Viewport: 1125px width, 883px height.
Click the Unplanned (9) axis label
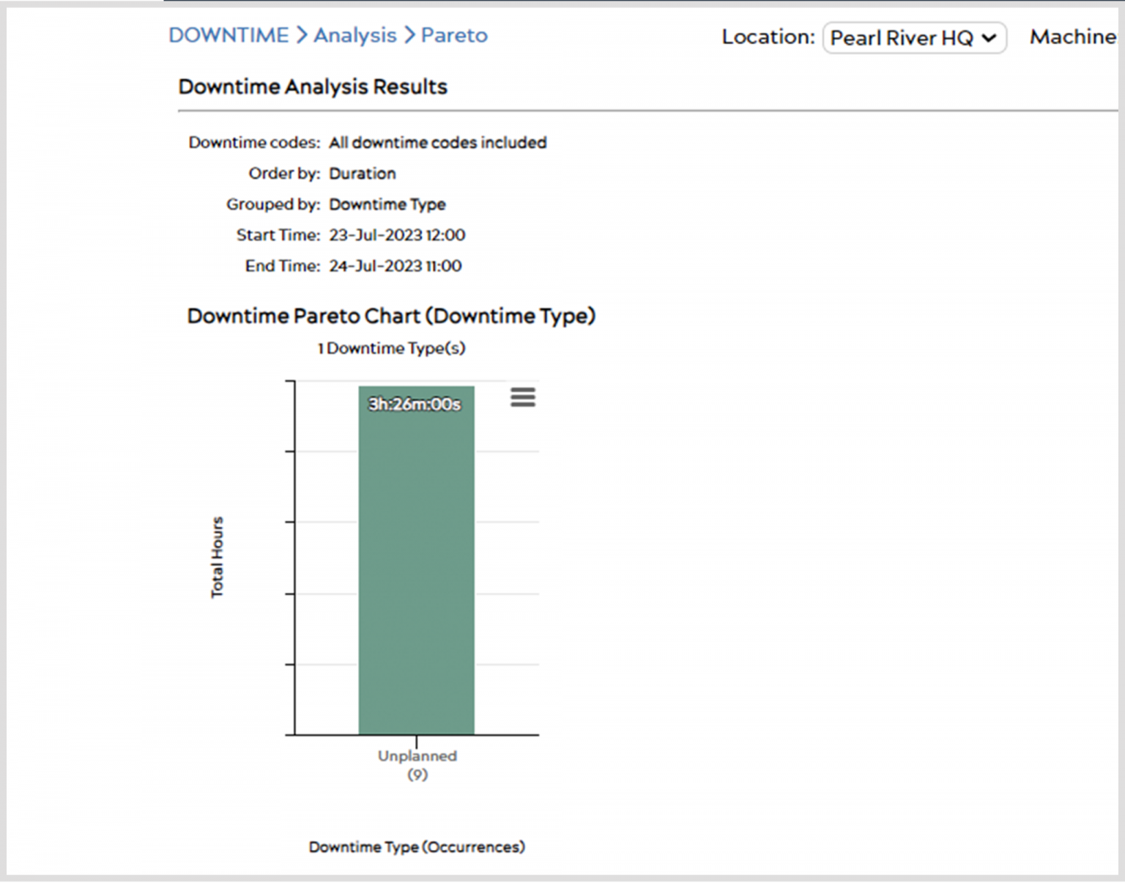coord(417,765)
